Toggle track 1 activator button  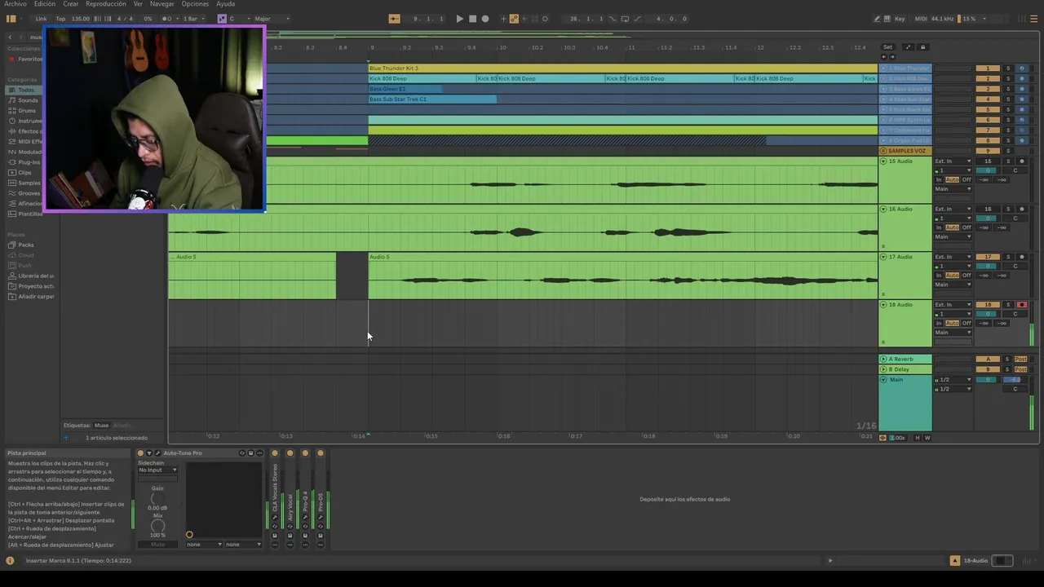(988, 68)
